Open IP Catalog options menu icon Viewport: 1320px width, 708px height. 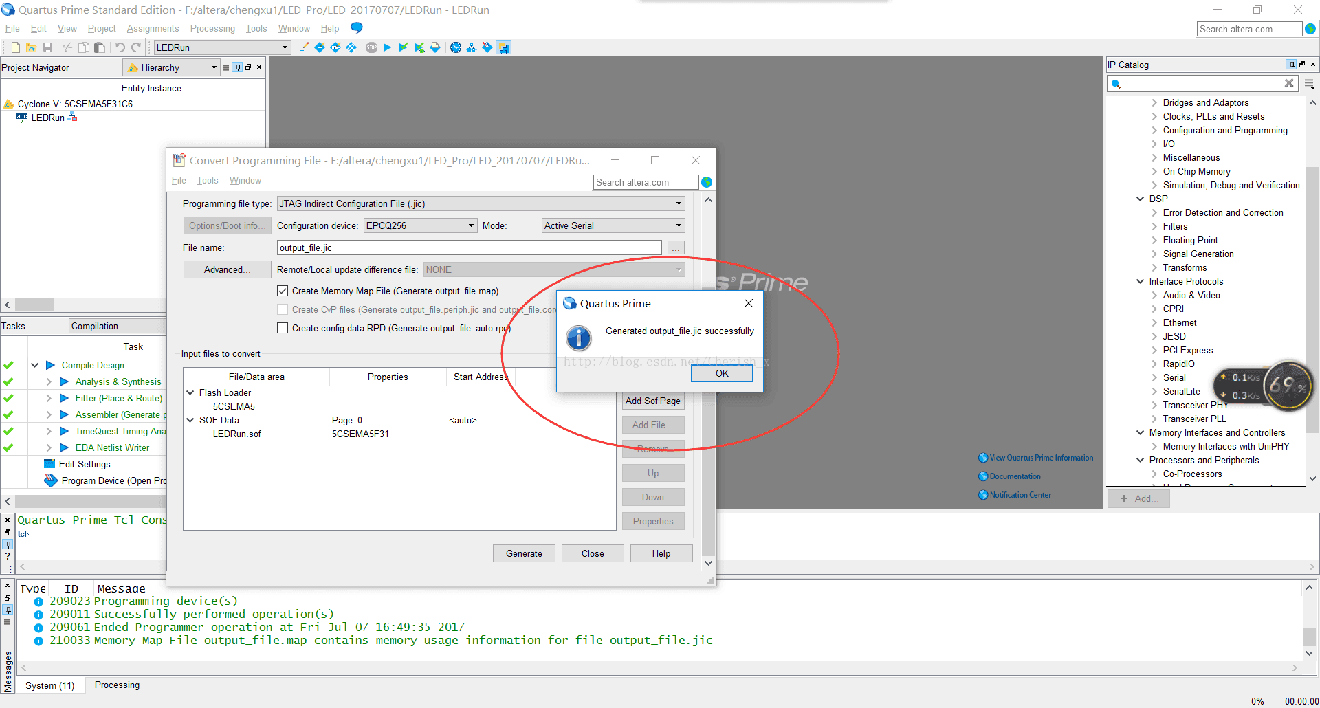[1310, 84]
